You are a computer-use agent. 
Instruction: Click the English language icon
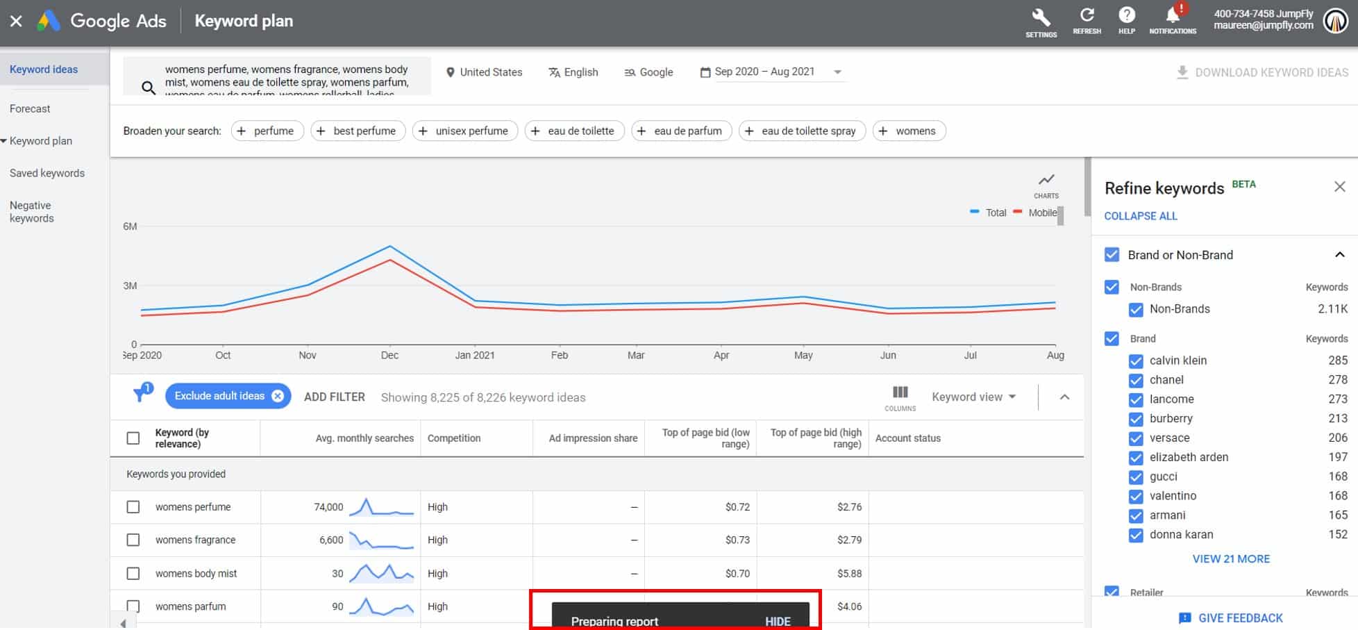(x=554, y=72)
